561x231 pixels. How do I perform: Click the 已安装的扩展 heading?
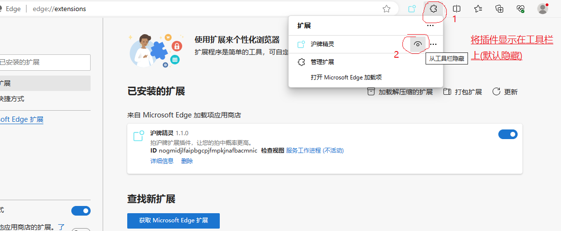(x=156, y=91)
